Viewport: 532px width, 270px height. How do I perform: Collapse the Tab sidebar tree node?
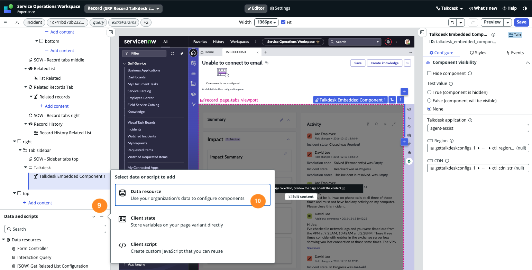20,150
